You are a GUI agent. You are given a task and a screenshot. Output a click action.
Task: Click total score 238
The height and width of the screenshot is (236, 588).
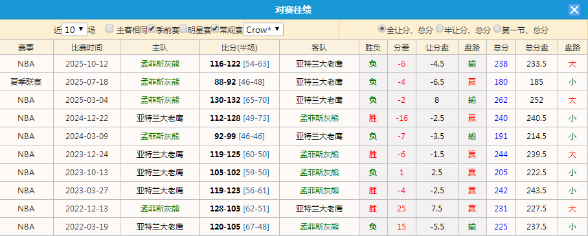[501, 64]
